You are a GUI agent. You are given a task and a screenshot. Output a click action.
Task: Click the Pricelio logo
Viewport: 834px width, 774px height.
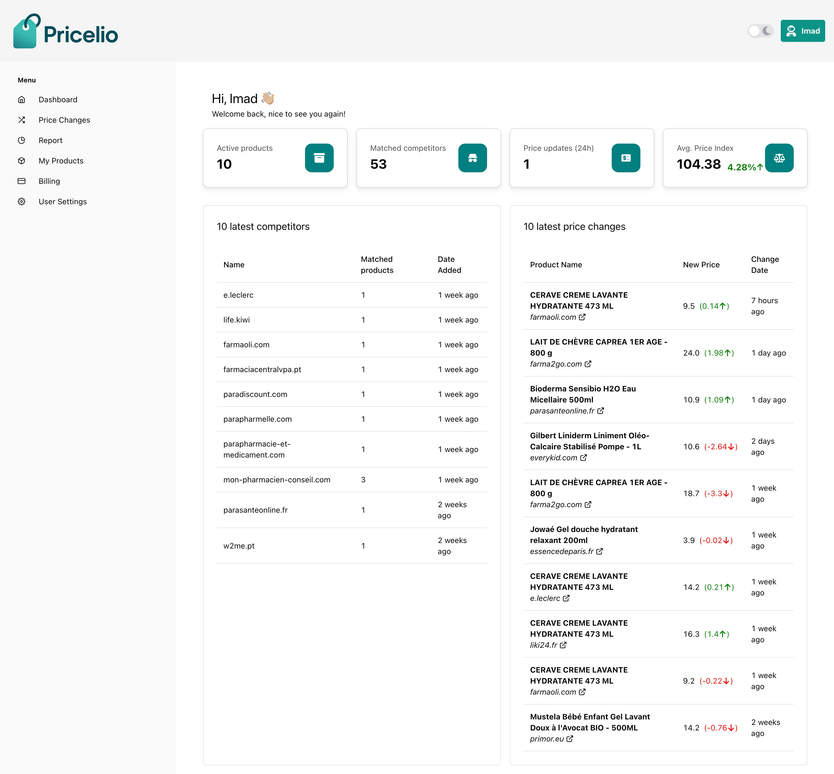click(66, 31)
